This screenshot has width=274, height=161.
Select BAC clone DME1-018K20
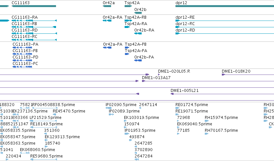[236, 71]
